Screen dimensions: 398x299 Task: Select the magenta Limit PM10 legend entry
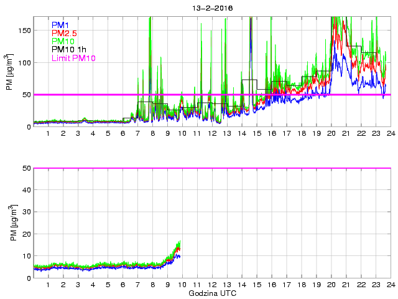73,58
